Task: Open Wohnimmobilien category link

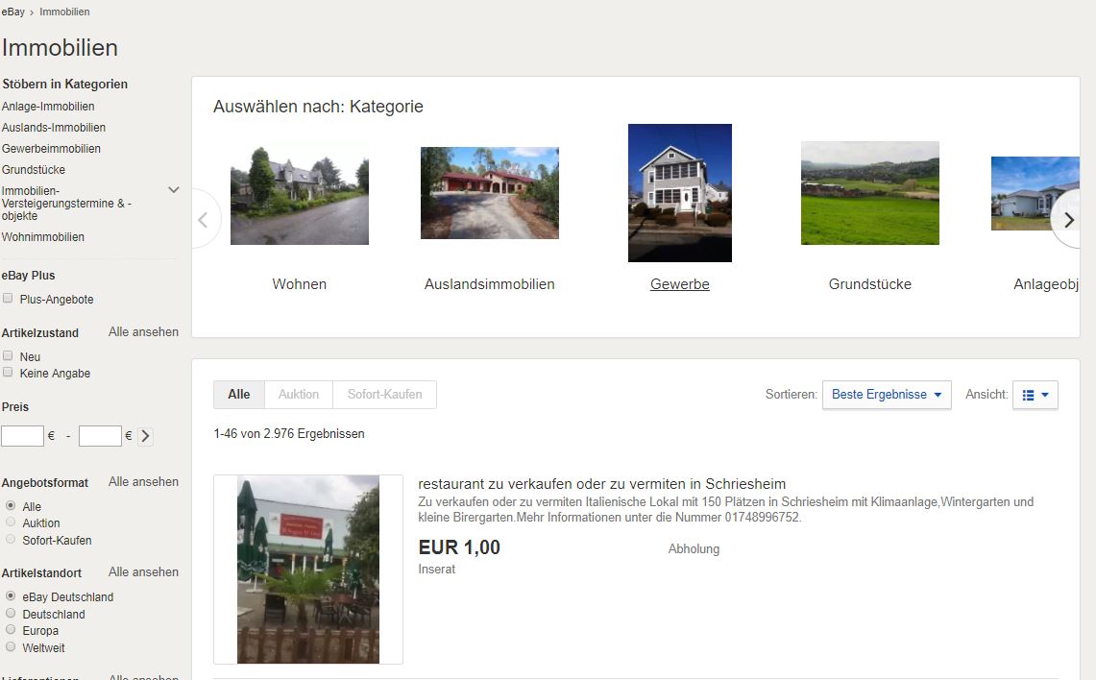Action: pos(42,237)
